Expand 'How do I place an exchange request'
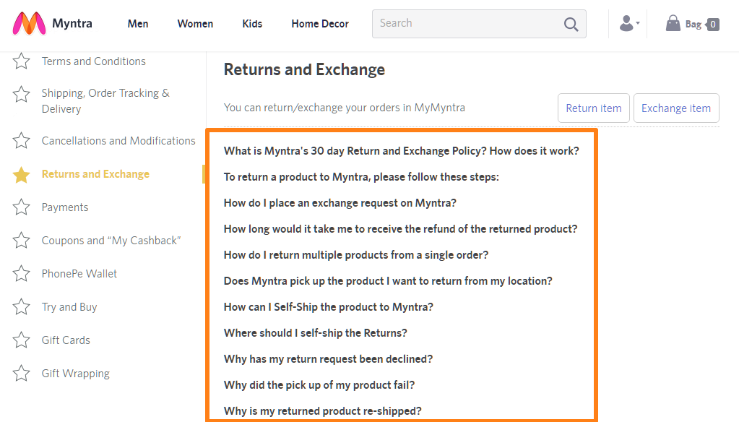Viewport: 739px width, 422px height. [340, 203]
